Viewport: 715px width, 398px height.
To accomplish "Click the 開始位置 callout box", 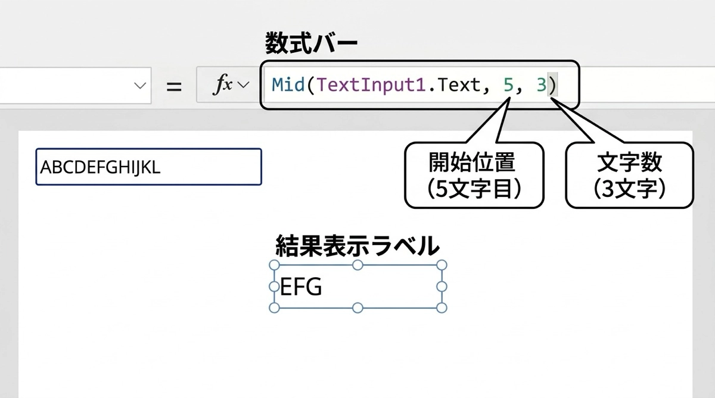I will click(x=474, y=175).
